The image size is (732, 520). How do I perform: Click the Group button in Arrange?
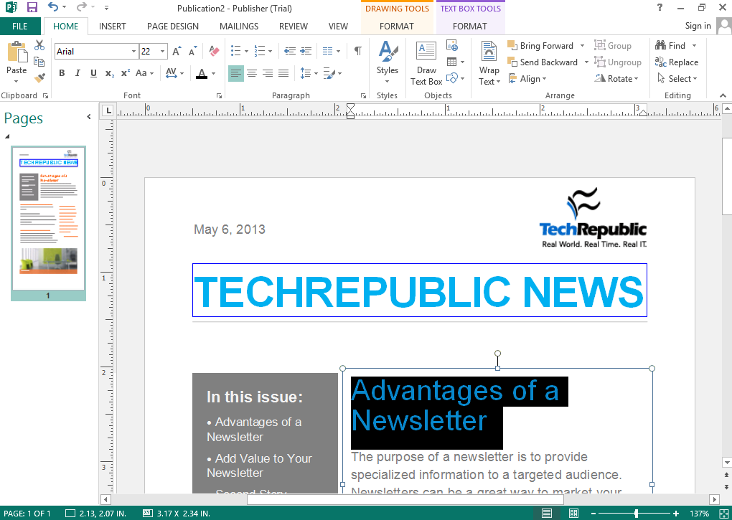[612, 46]
